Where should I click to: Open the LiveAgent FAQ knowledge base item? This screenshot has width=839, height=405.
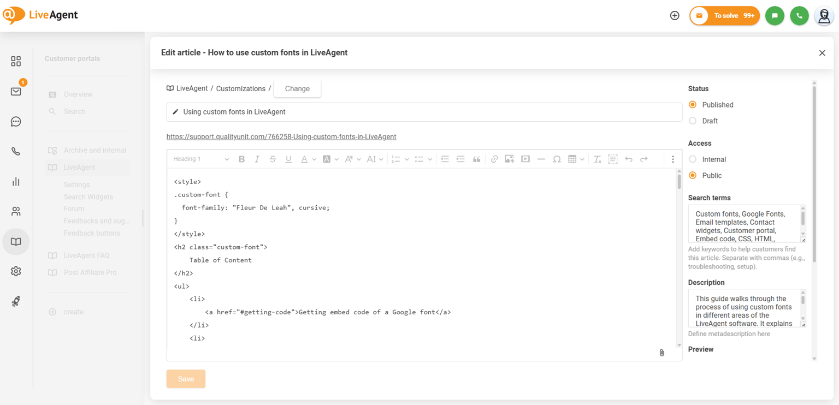86,255
